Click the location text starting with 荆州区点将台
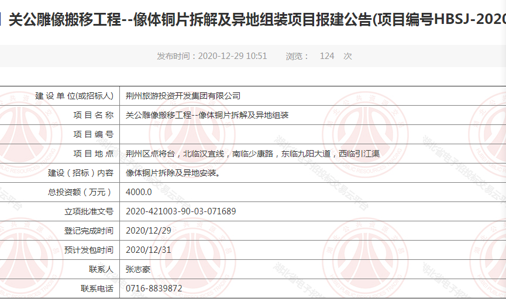The image size is (506, 299). [253, 154]
